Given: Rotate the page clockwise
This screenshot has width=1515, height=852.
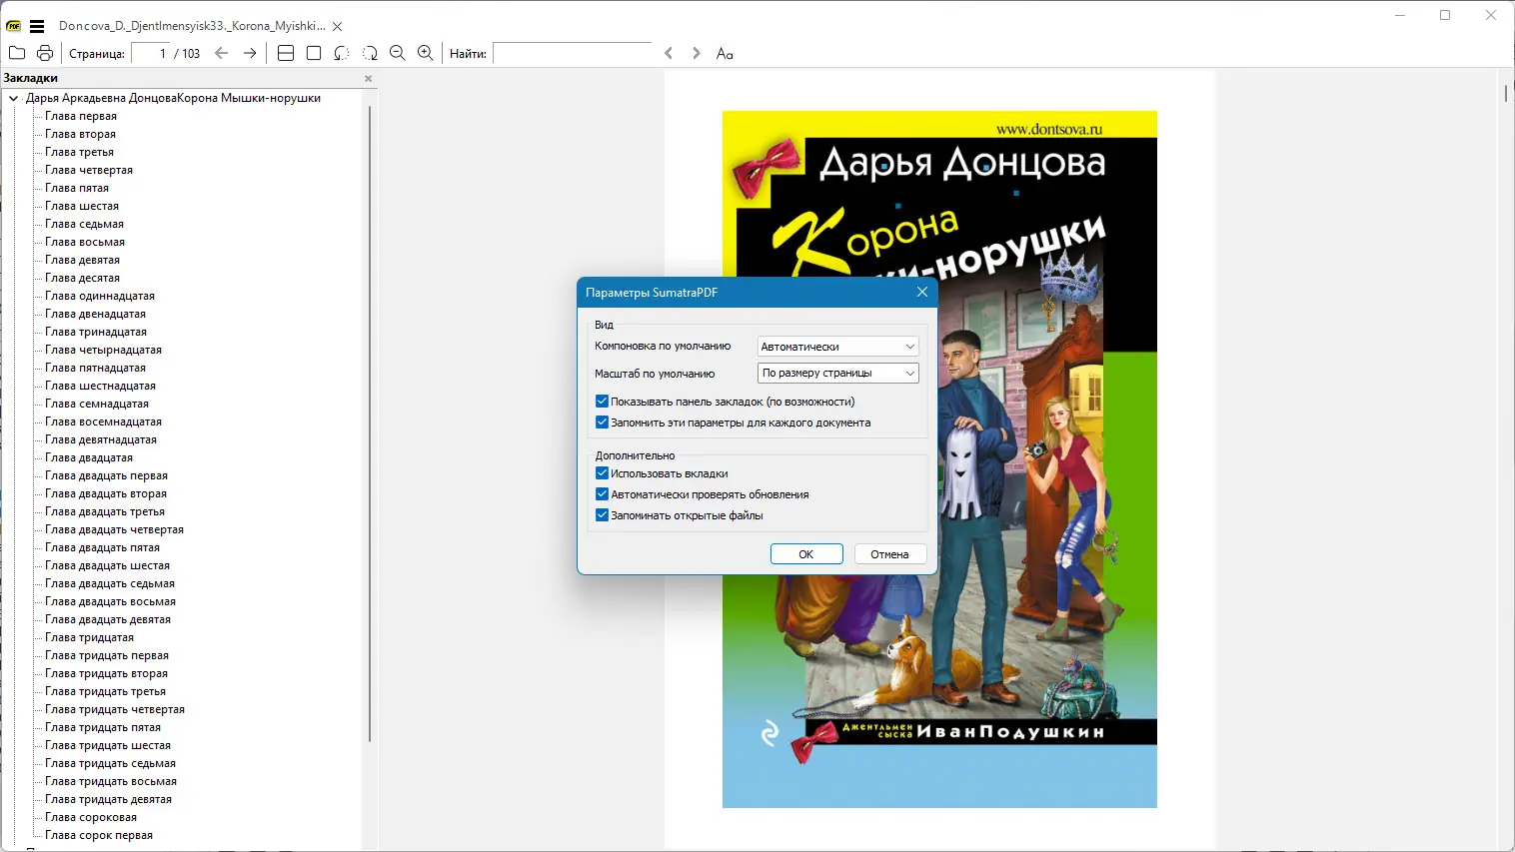Looking at the screenshot, I should (369, 52).
